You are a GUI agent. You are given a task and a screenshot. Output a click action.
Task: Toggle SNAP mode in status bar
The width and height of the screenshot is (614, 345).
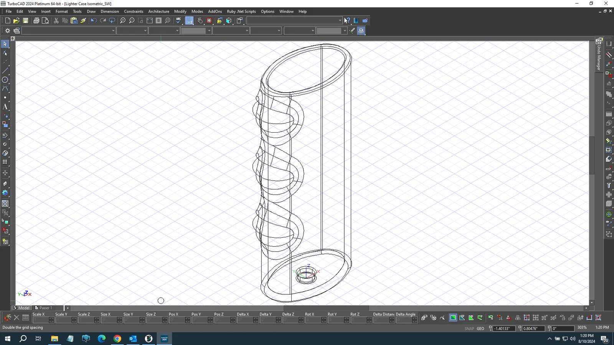tap(469, 329)
